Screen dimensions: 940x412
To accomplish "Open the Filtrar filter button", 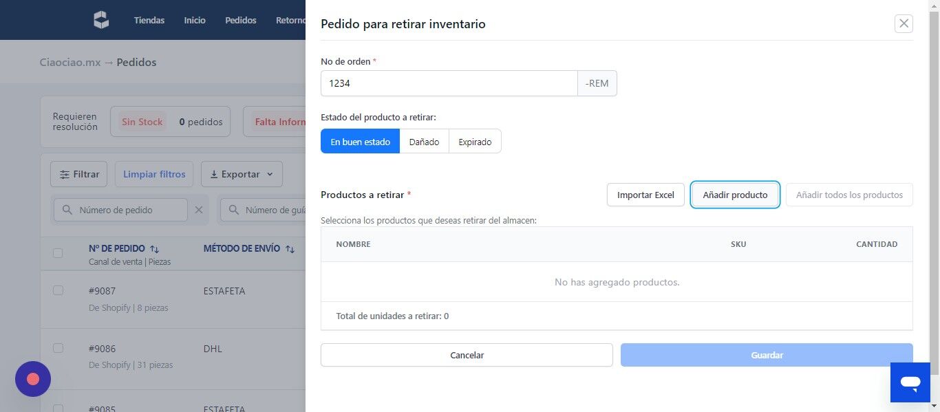I will tap(79, 174).
